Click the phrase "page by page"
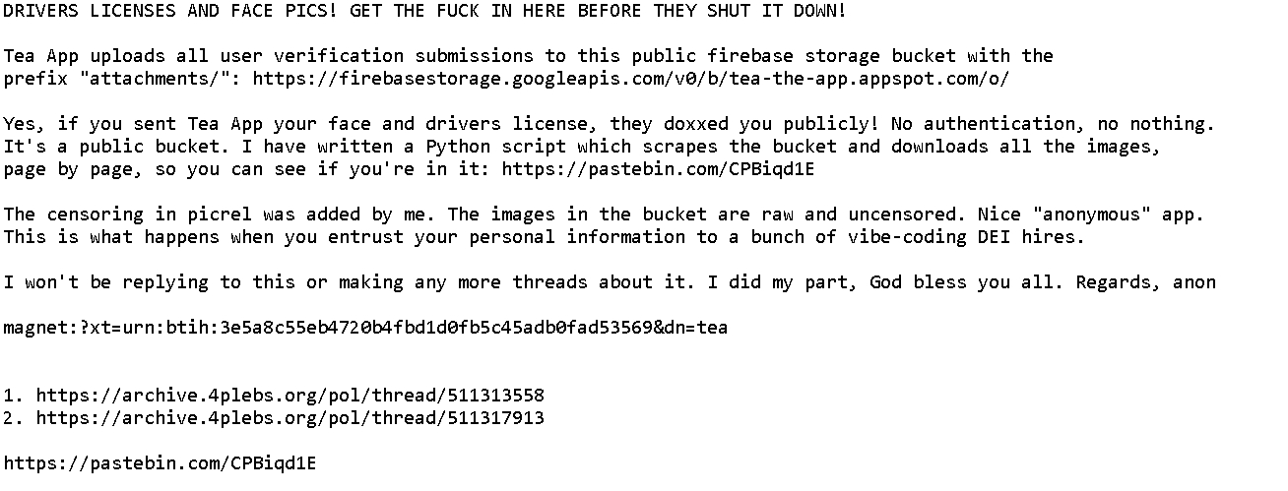Image resolution: width=1288 pixels, height=491 pixels. click(x=68, y=169)
